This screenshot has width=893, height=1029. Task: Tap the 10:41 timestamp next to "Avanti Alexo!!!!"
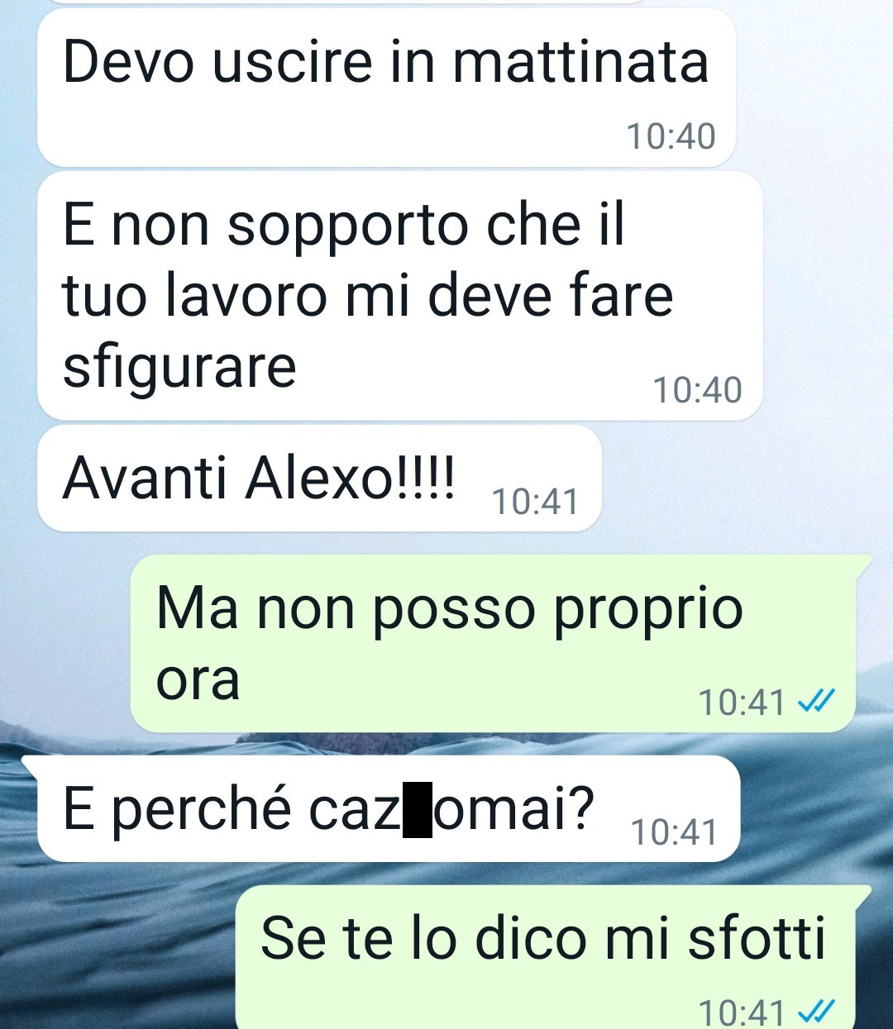tap(536, 502)
